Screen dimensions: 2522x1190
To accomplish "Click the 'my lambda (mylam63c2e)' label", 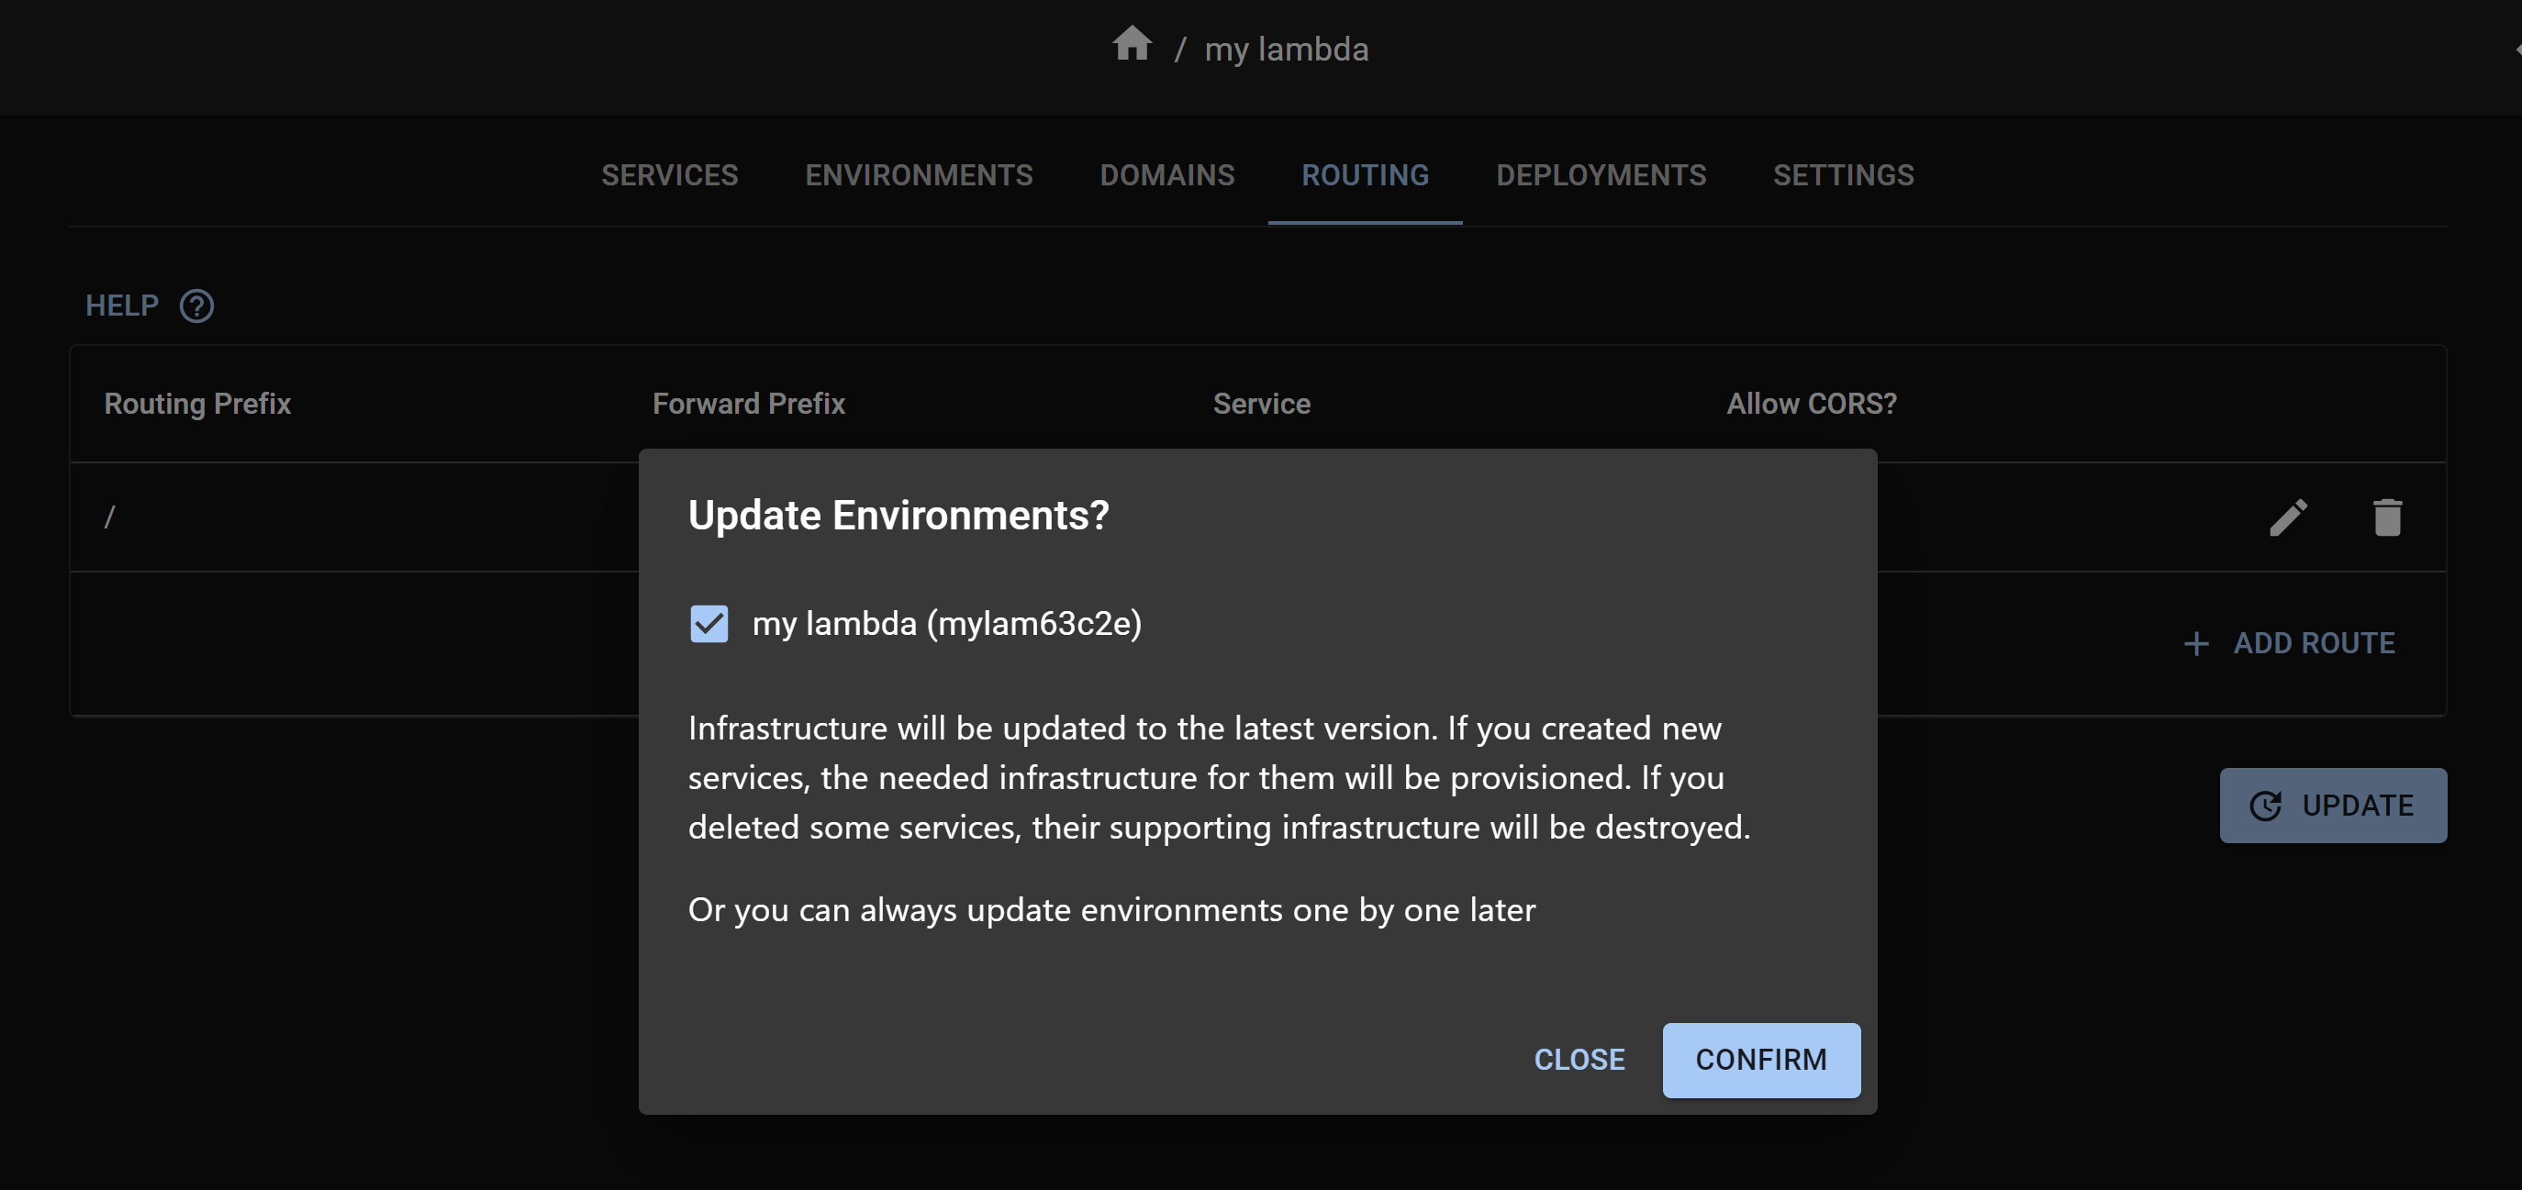I will click(947, 623).
